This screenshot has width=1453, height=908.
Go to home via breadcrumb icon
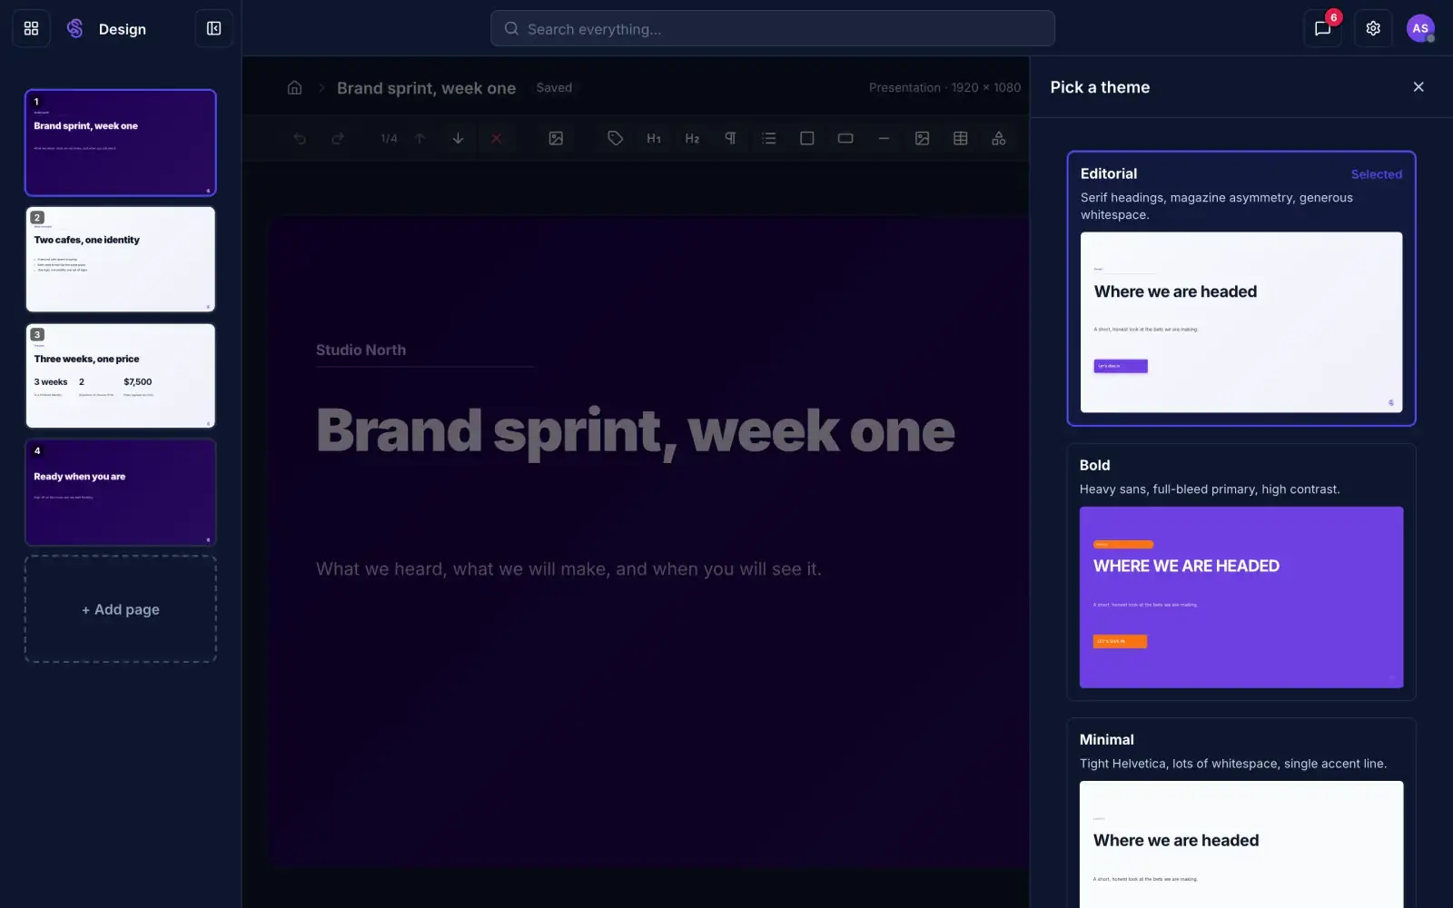294,87
